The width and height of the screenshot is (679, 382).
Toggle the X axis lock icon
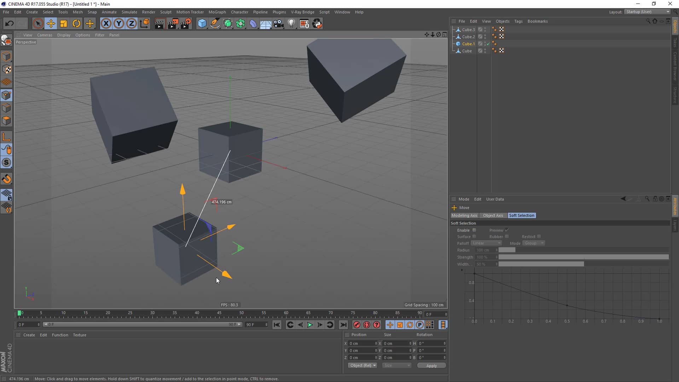(106, 23)
